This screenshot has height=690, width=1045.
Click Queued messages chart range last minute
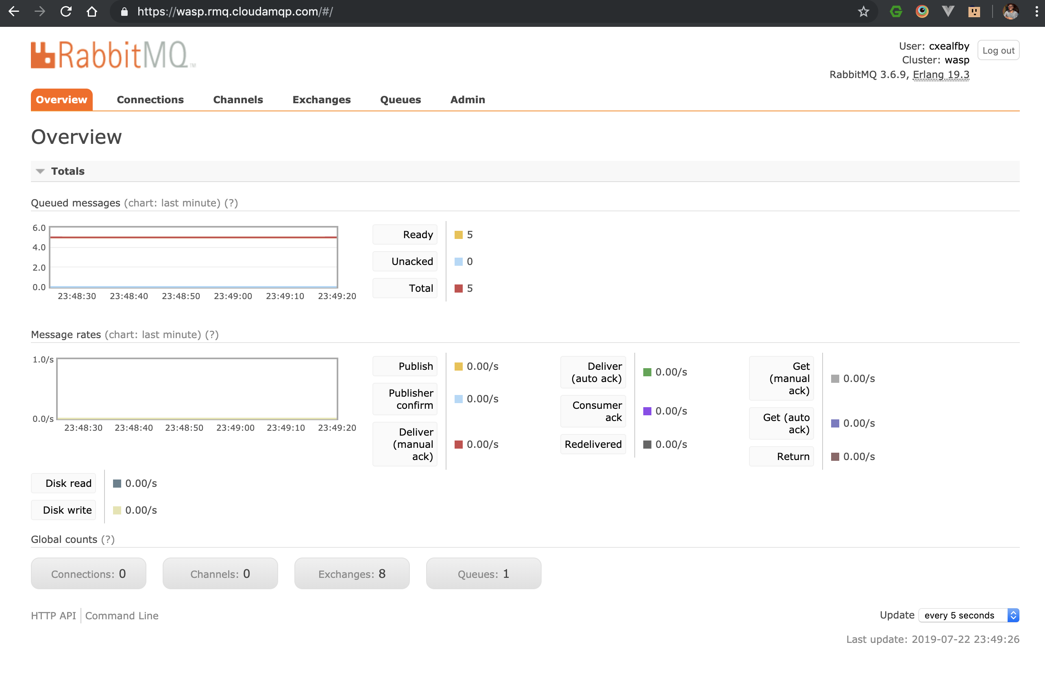[x=172, y=203]
